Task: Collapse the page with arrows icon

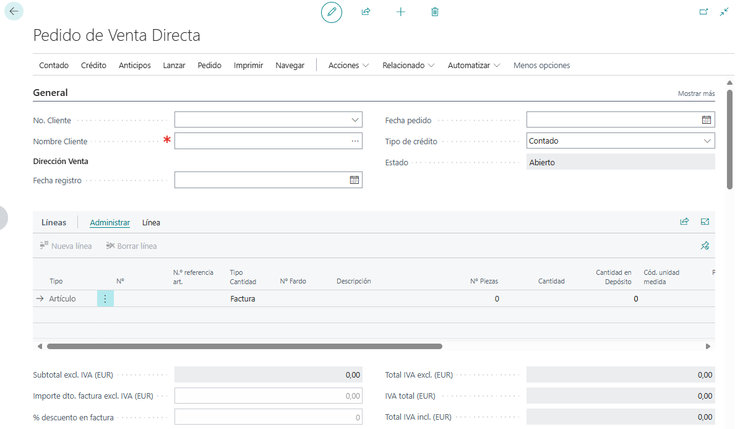Action: click(x=724, y=12)
